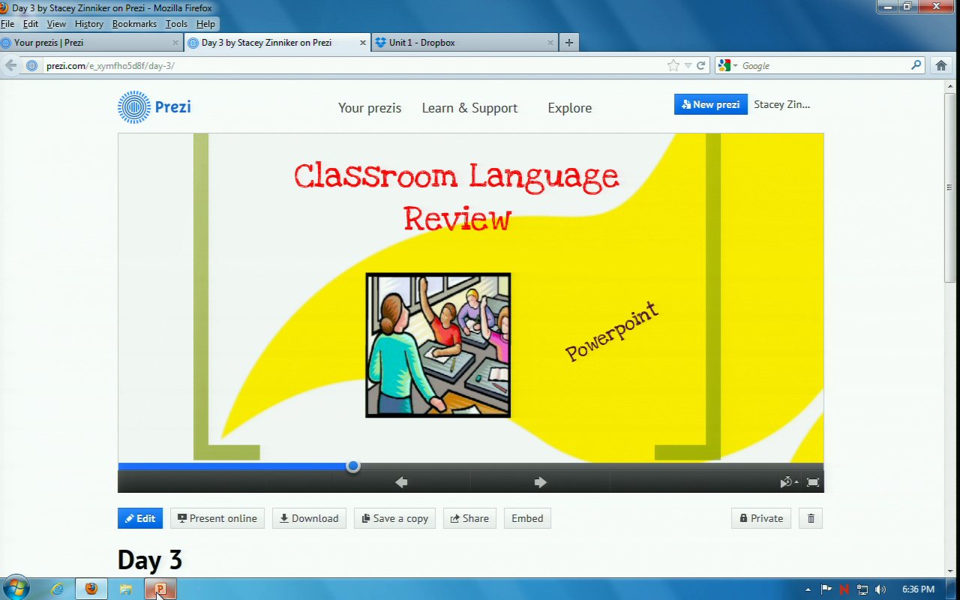Expand the search engine selector dropdown
Screen dimensions: 960x600
point(727,66)
